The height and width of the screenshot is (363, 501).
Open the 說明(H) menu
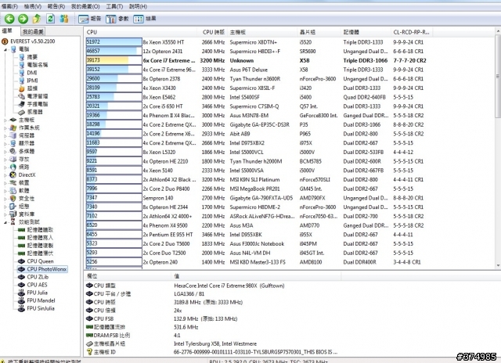coord(138,6)
